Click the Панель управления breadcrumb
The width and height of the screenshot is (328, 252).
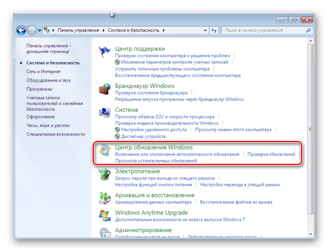click(x=78, y=30)
